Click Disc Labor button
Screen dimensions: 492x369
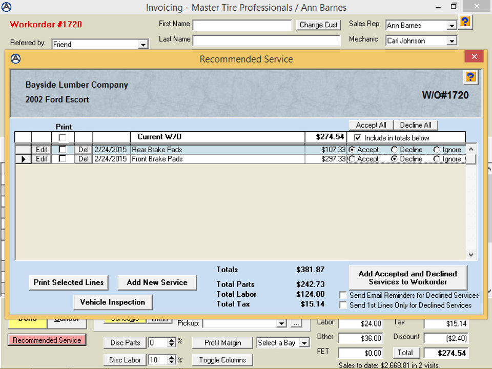tap(125, 360)
